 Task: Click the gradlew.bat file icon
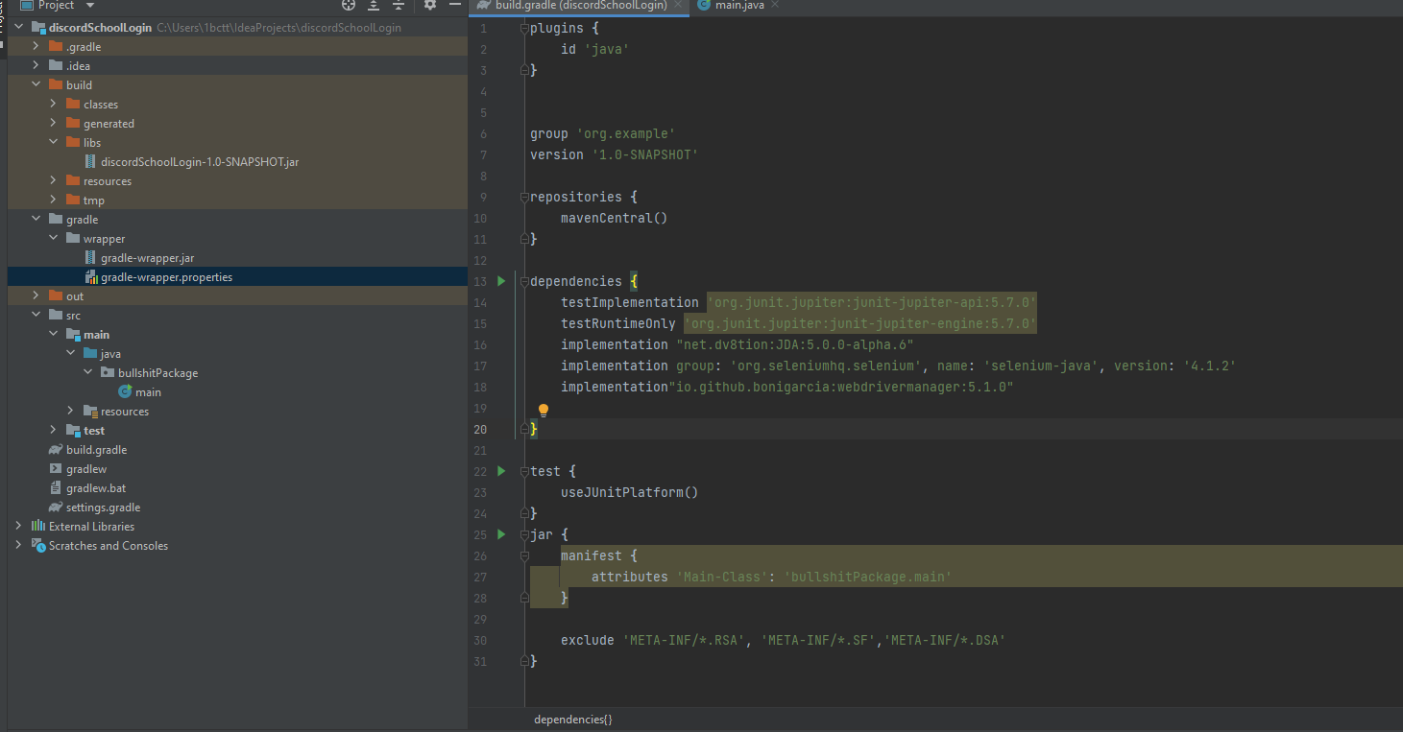57,488
